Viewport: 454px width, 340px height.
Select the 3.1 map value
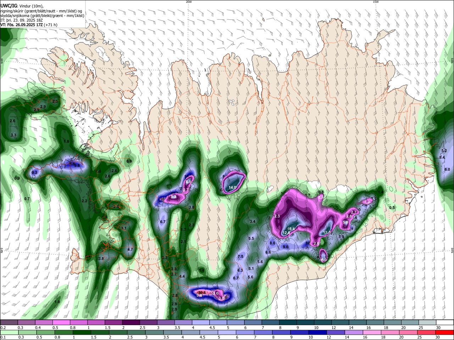(124, 228)
